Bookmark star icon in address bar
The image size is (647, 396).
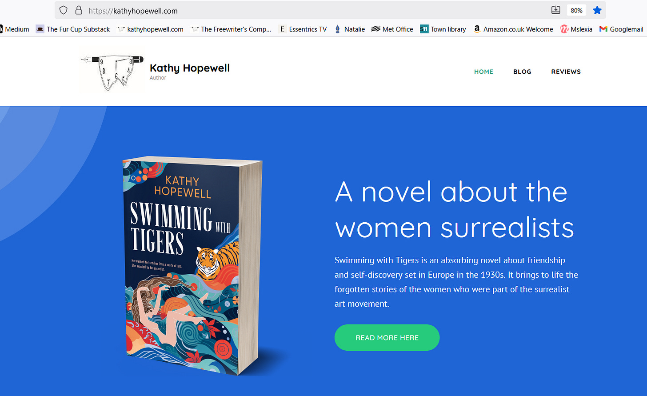597,10
